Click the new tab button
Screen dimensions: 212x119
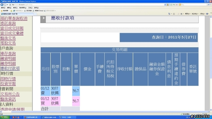[35, 14]
